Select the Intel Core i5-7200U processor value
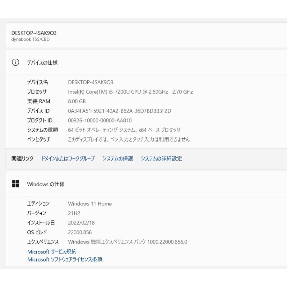 point(131,92)
